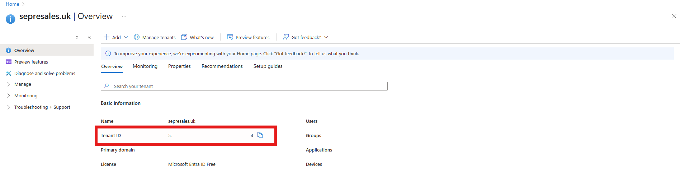The width and height of the screenshot is (680, 177).
Task: Switch to the Monitoring tab
Action: (x=145, y=66)
